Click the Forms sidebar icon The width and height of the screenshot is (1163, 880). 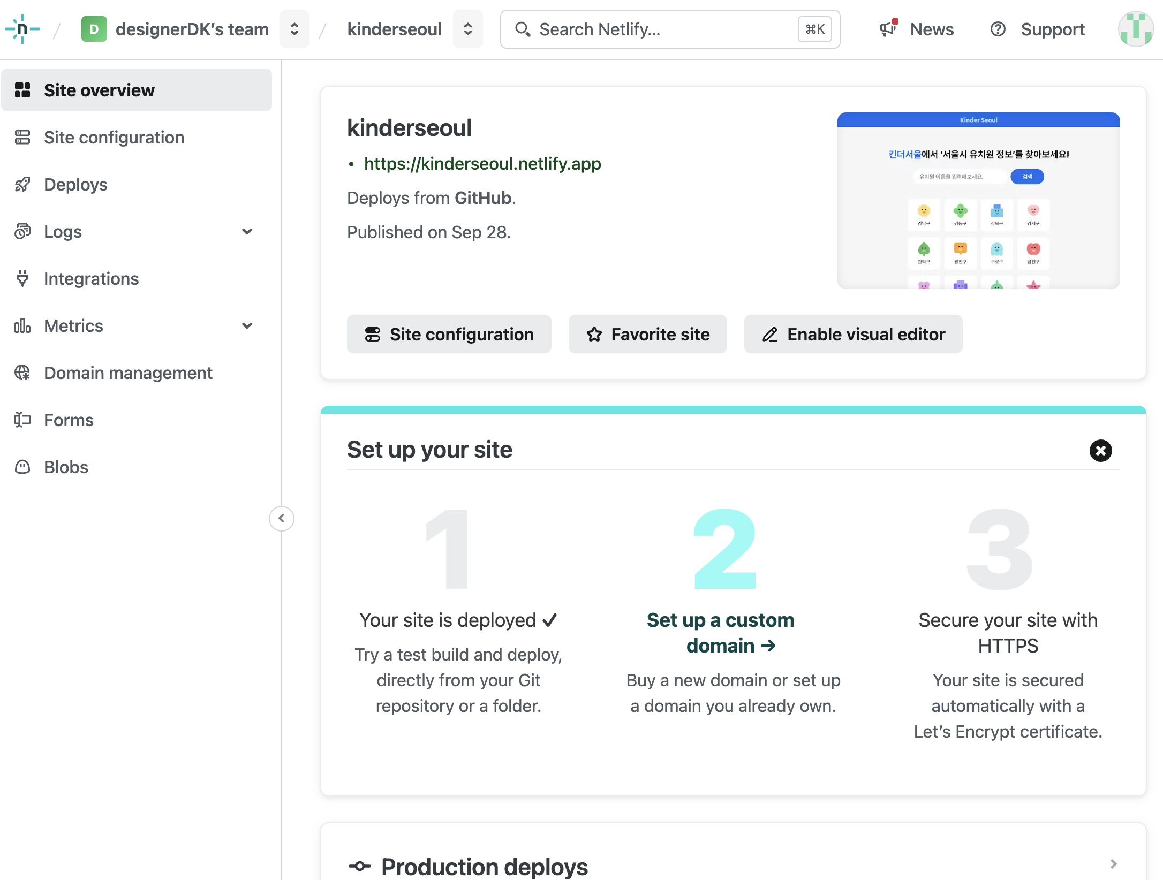(22, 420)
